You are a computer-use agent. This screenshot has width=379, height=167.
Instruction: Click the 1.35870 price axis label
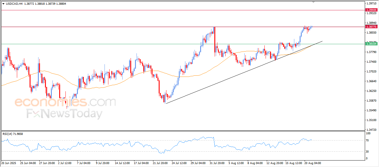(x=371, y=101)
